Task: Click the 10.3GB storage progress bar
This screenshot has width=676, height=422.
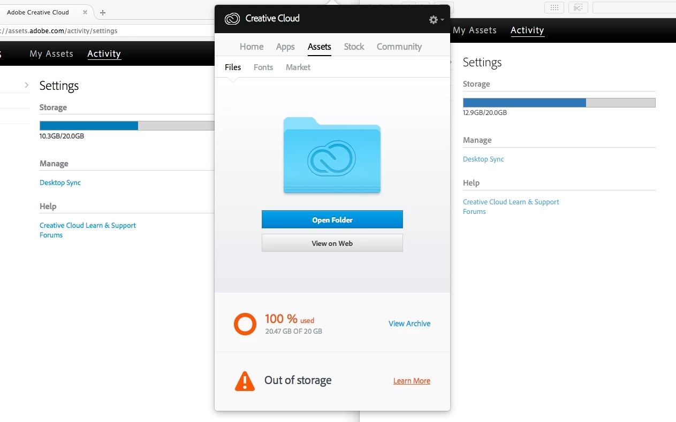Action: (x=127, y=126)
